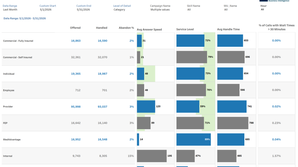This screenshot has height=167, width=298.
Task: Select Internal Avg Handle Time bar 485
Action: click(x=227, y=156)
